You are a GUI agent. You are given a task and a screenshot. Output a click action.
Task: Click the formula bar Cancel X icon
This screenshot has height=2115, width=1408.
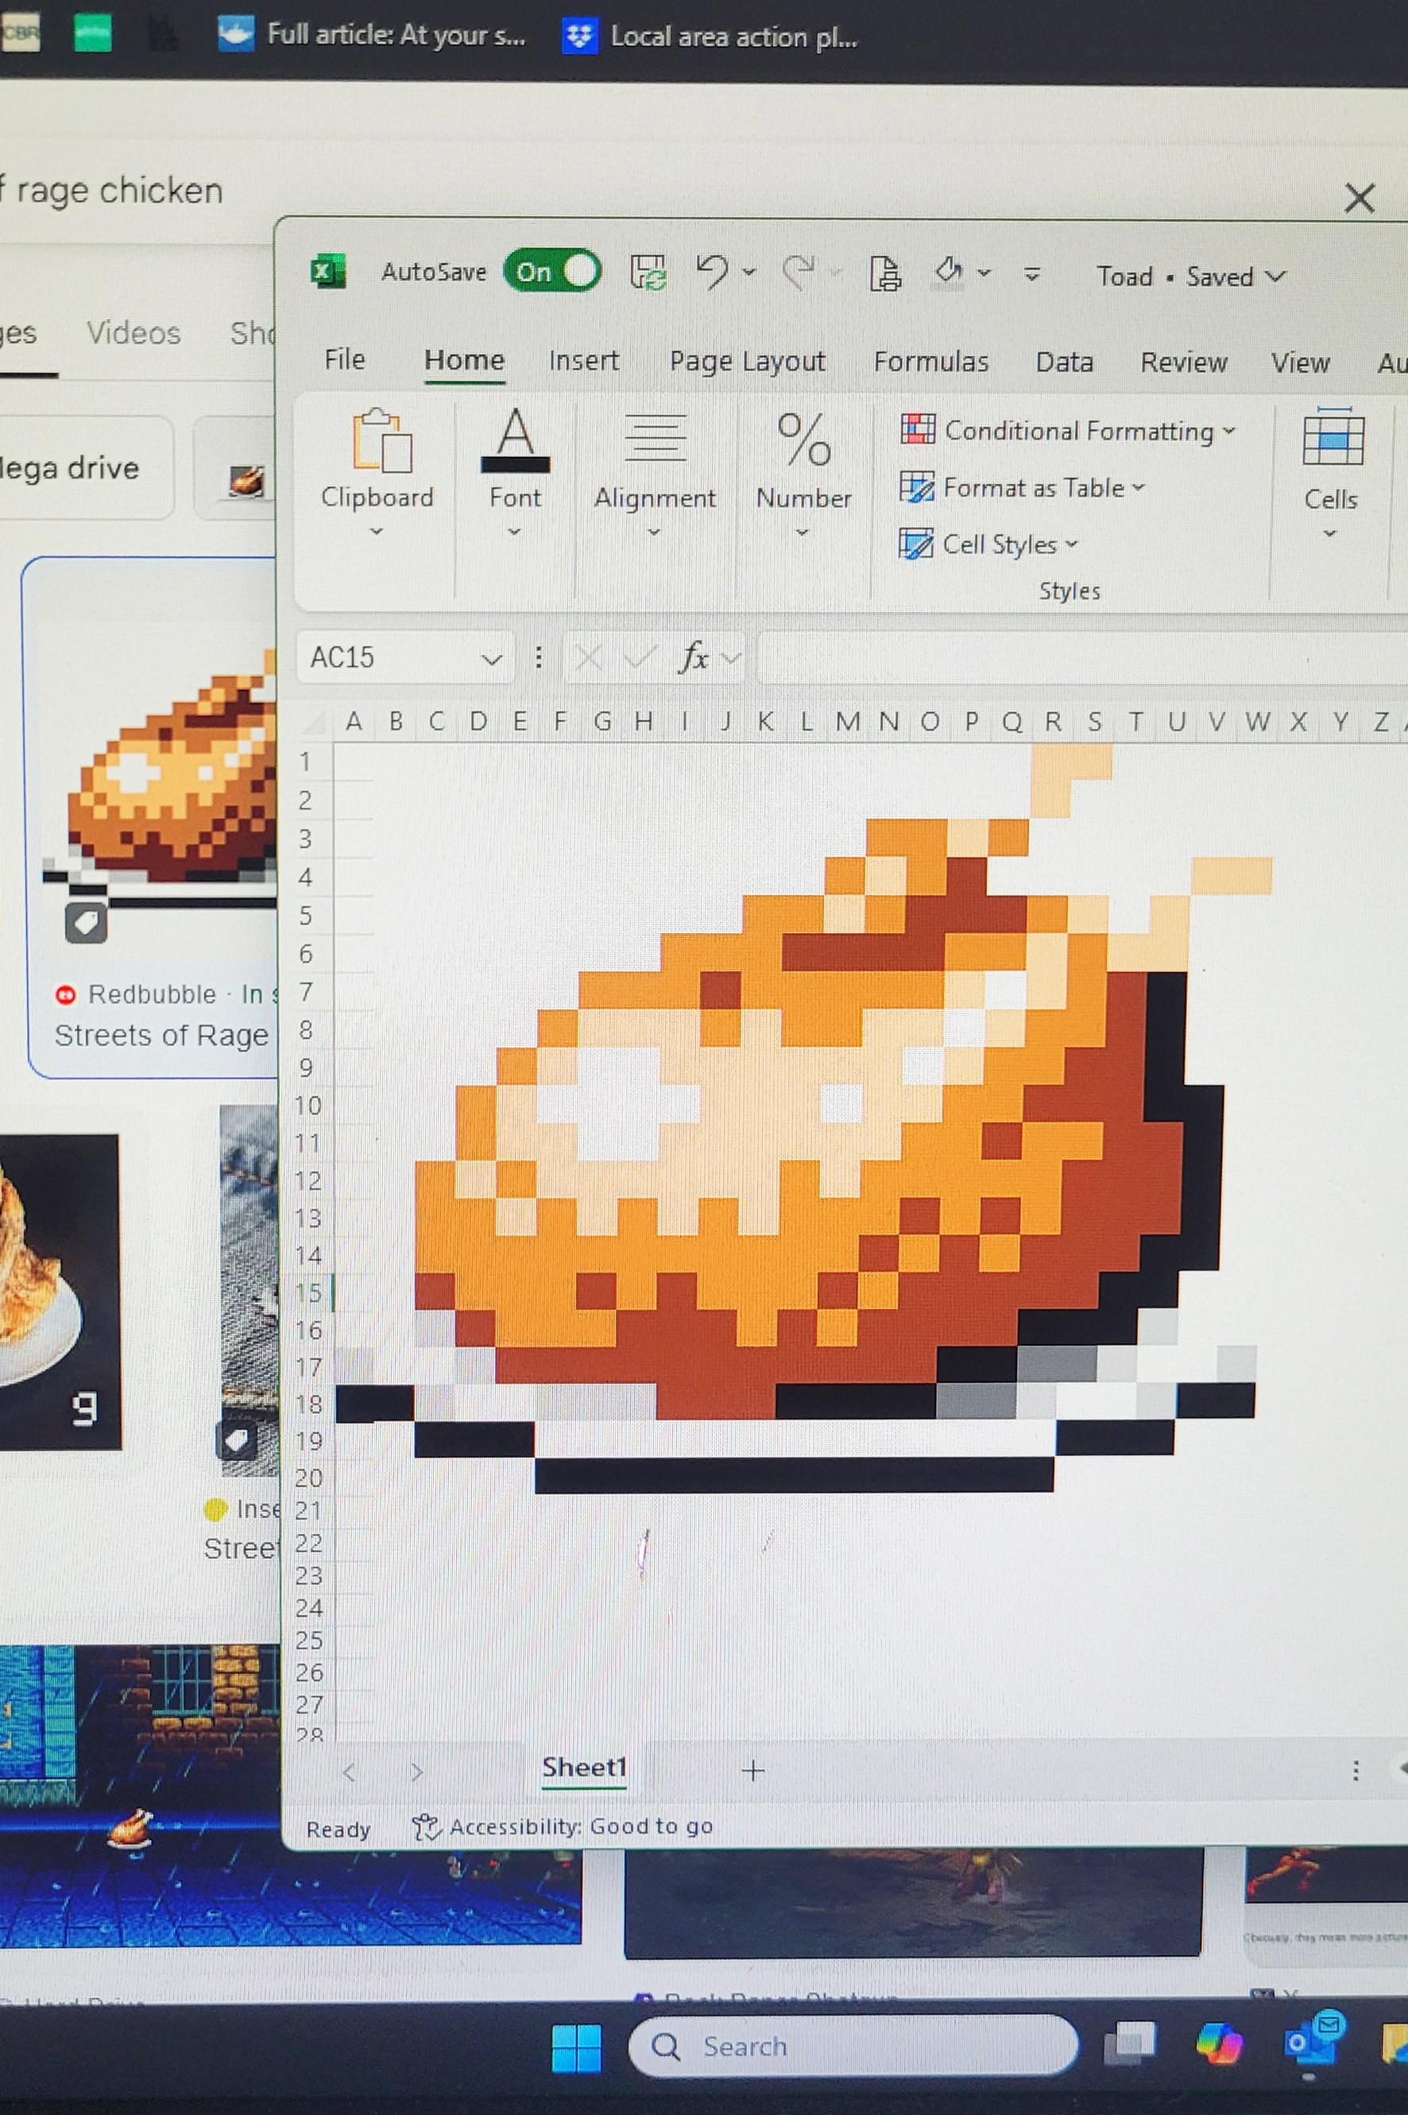click(x=588, y=658)
